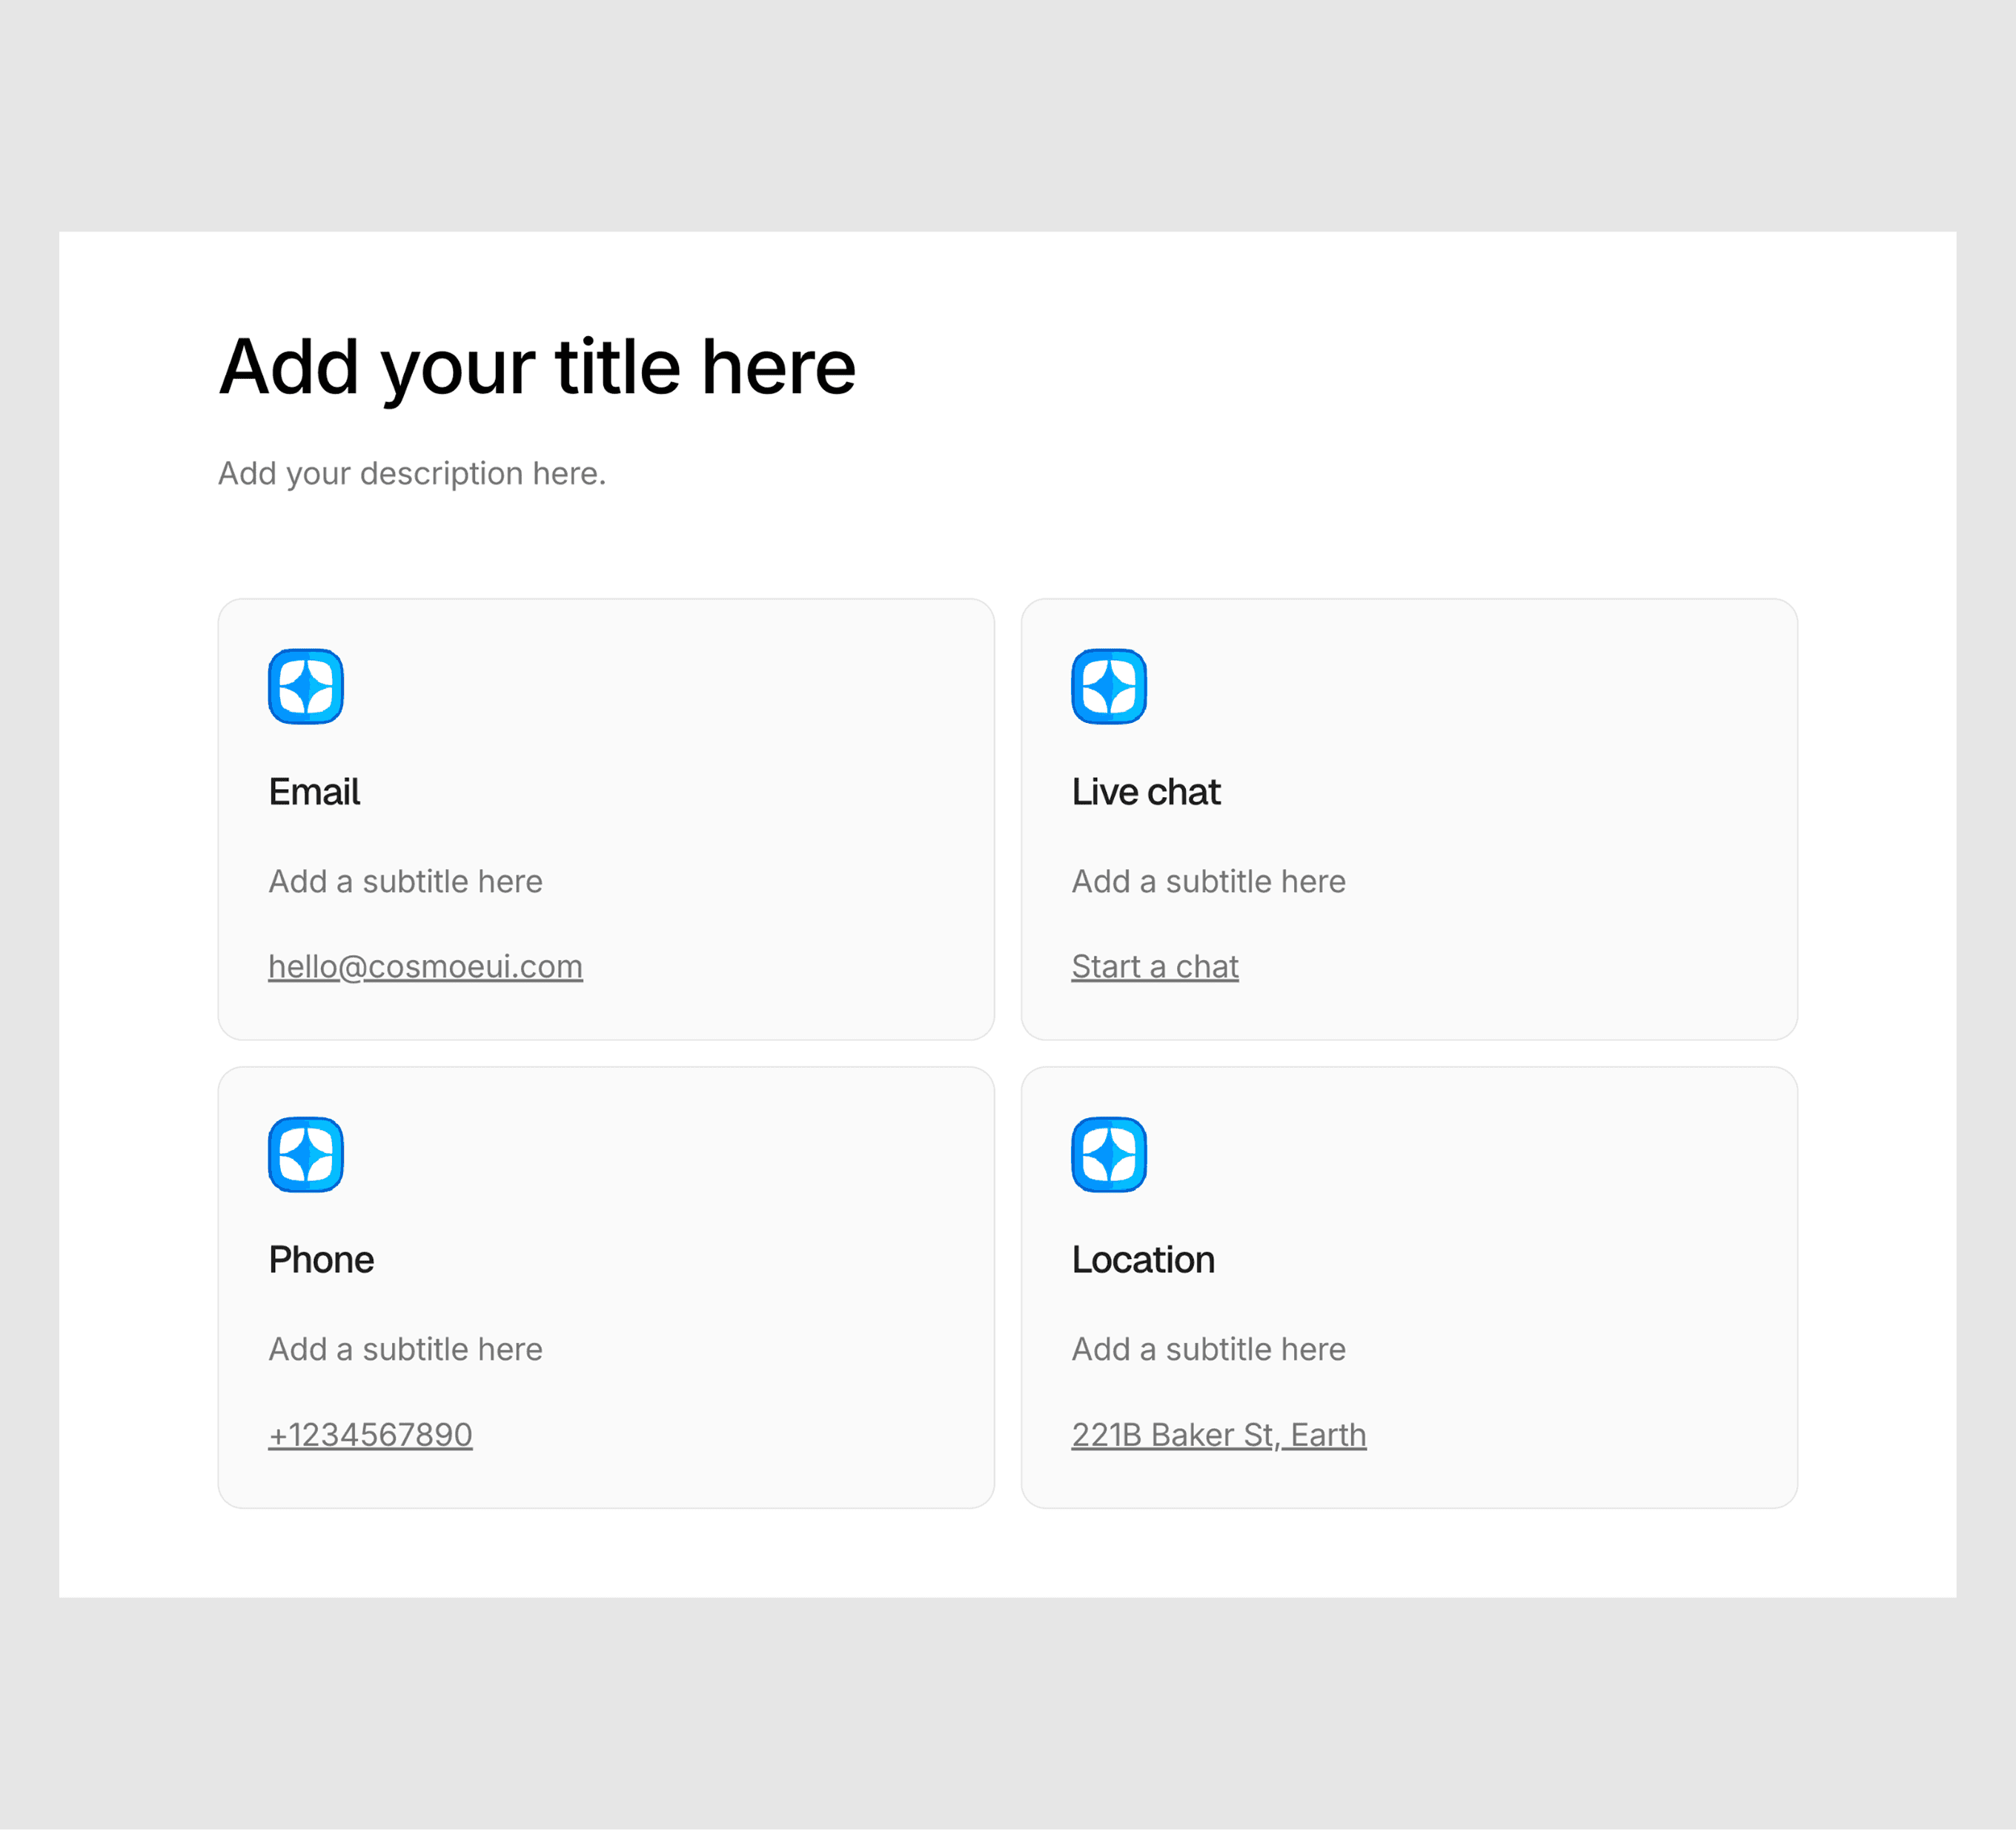The height and width of the screenshot is (1830, 2016).
Task: Click the subtitle text in the Phone card
Action: coord(405,1350)
